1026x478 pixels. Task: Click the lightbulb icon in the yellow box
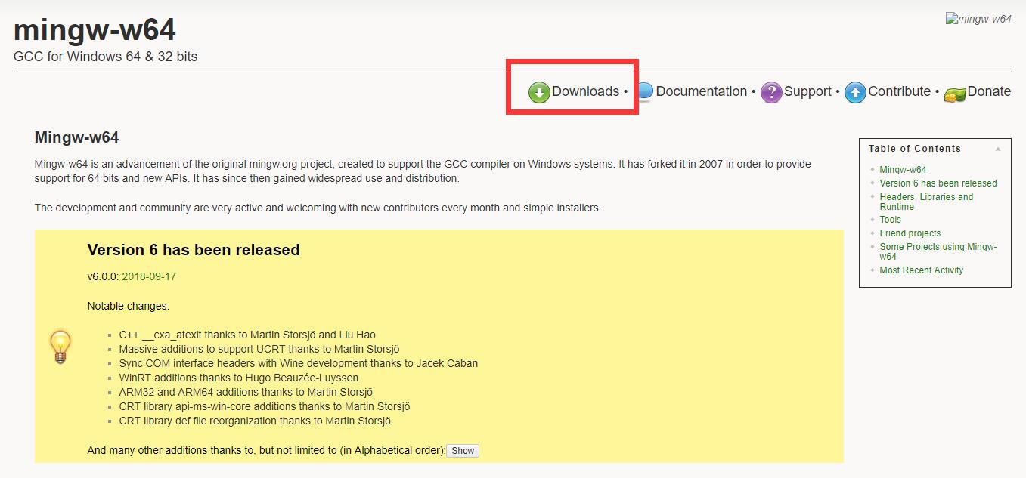click(x=60, y=347)
